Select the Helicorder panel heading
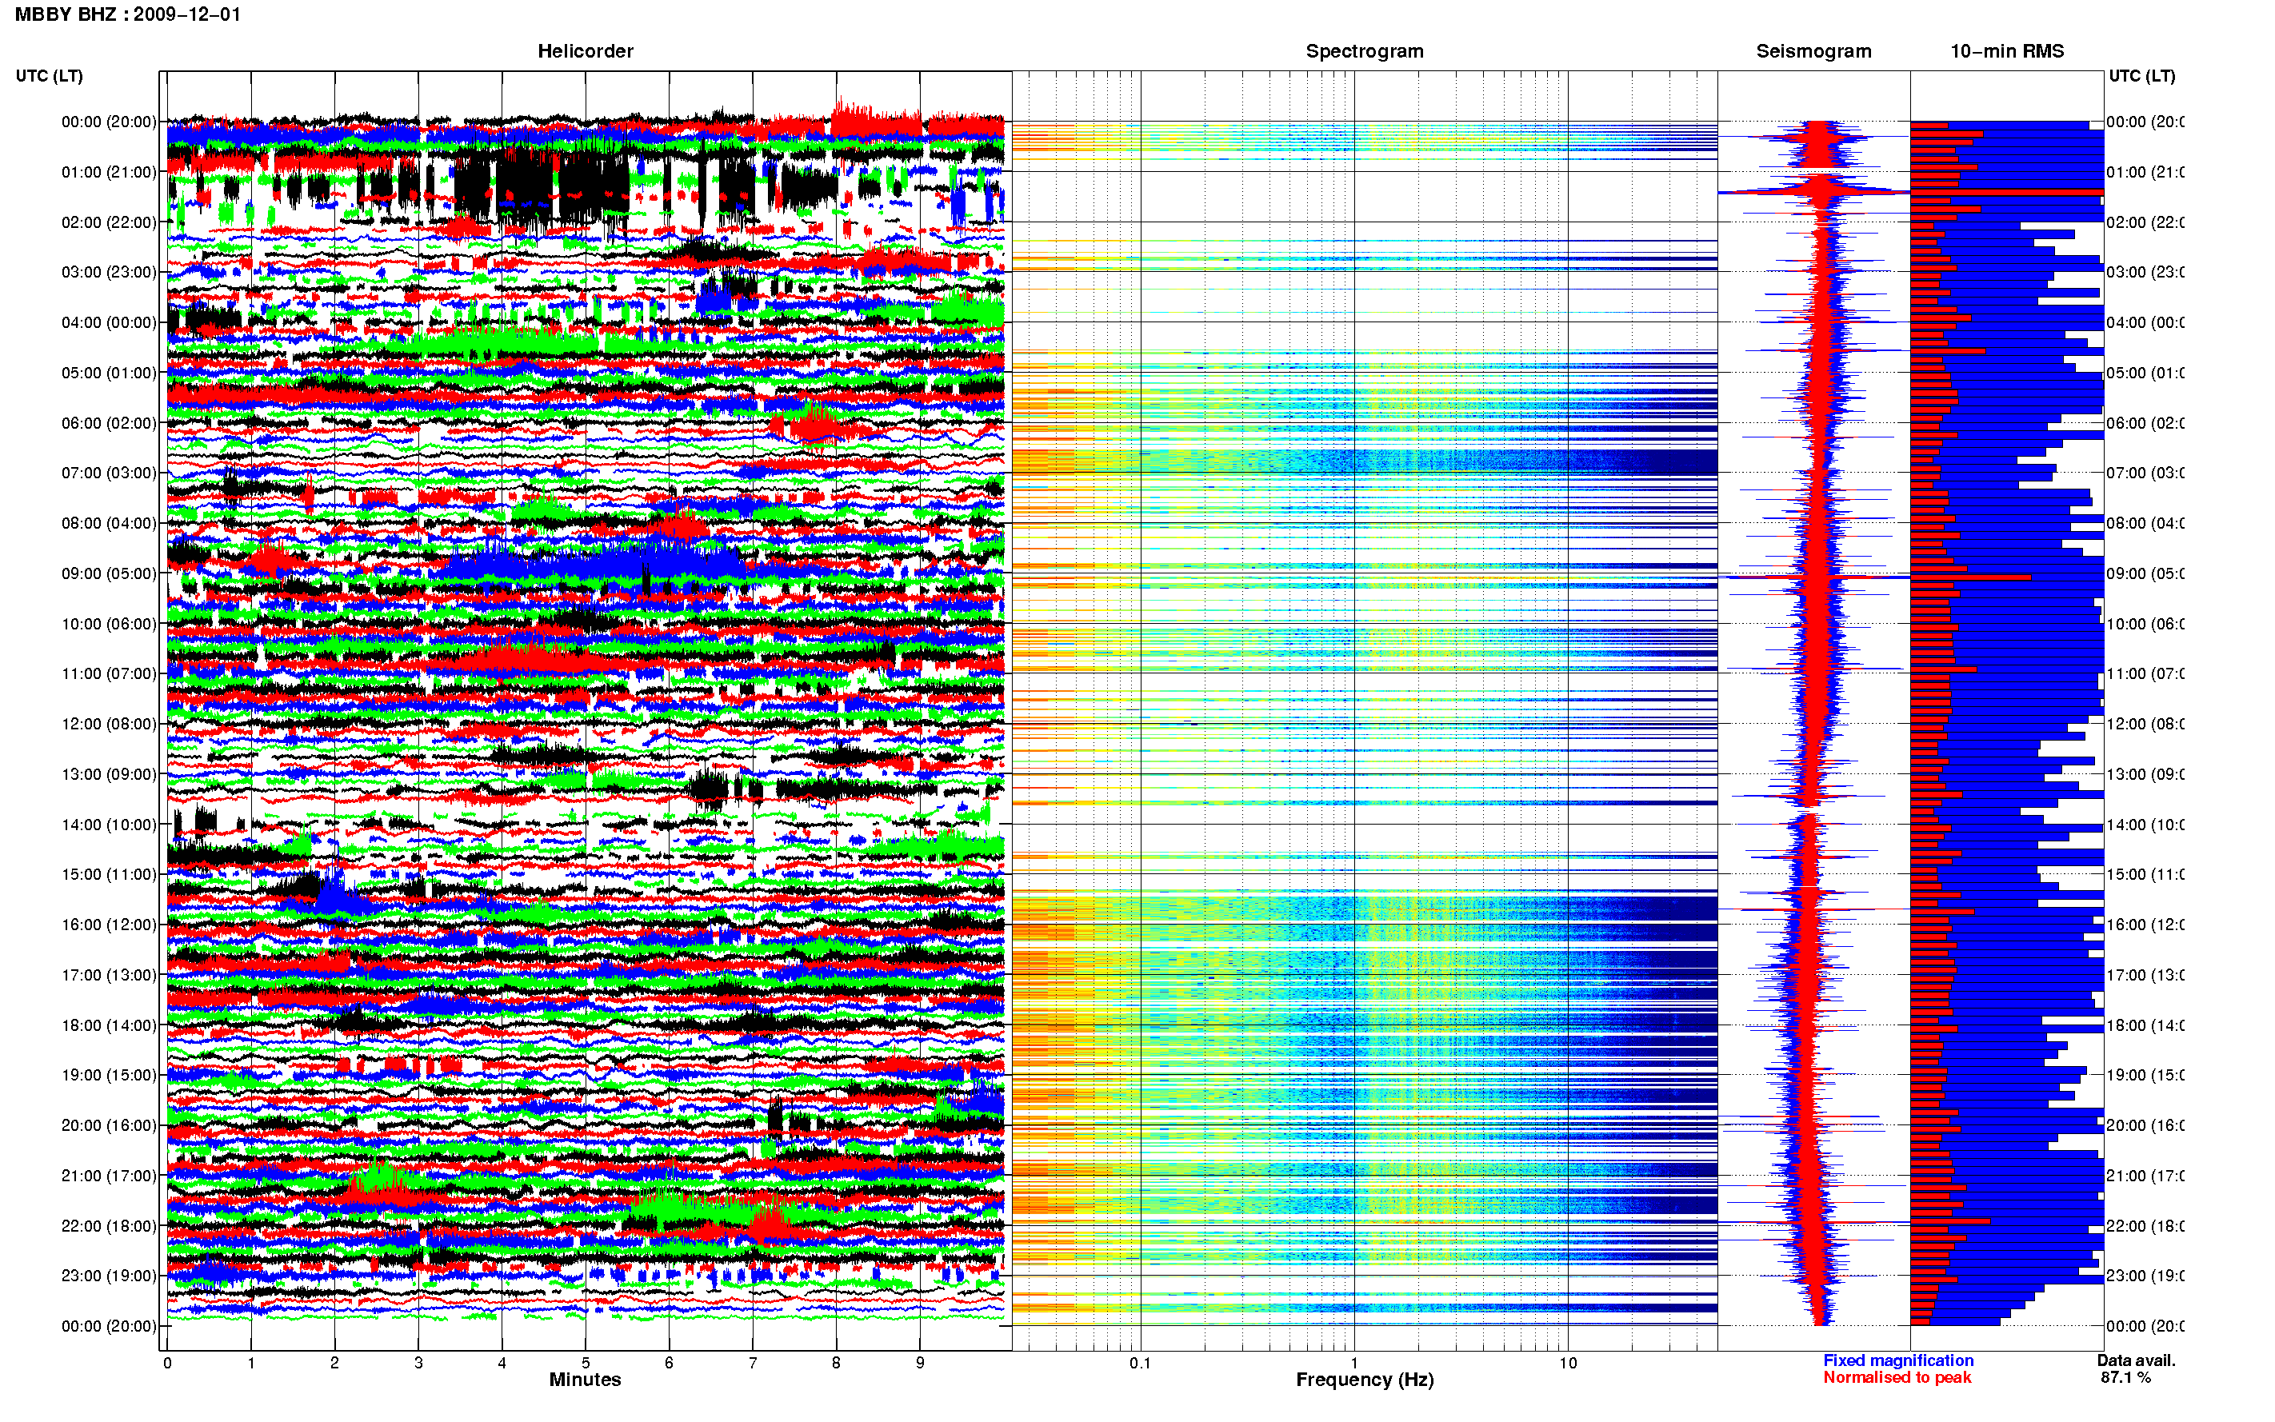This screenshot has width=2275, height=1422. click(x=585, y=52)
